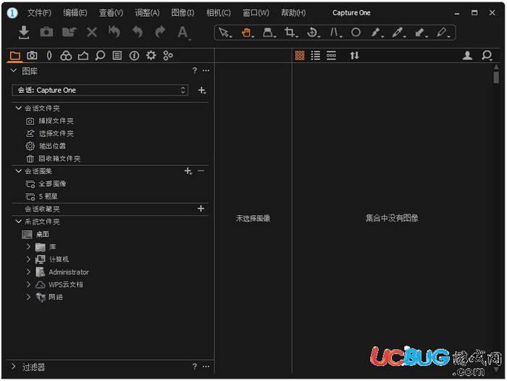Select the circle Spot removal tool

356,33
